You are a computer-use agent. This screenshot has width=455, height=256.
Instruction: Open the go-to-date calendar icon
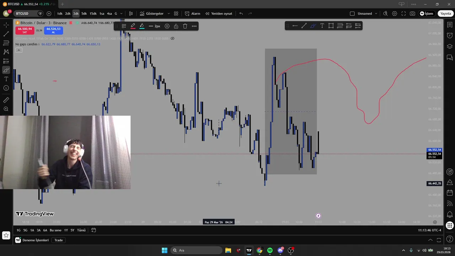[x=93, y=230]
